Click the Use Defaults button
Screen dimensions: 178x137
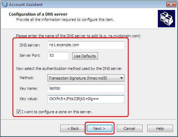point(85,56)
